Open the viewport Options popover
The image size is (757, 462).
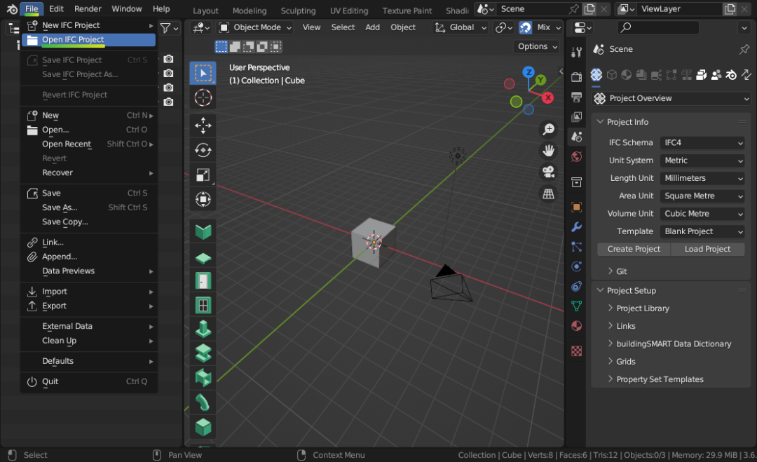pyautogui.click(x=538, y=46)
